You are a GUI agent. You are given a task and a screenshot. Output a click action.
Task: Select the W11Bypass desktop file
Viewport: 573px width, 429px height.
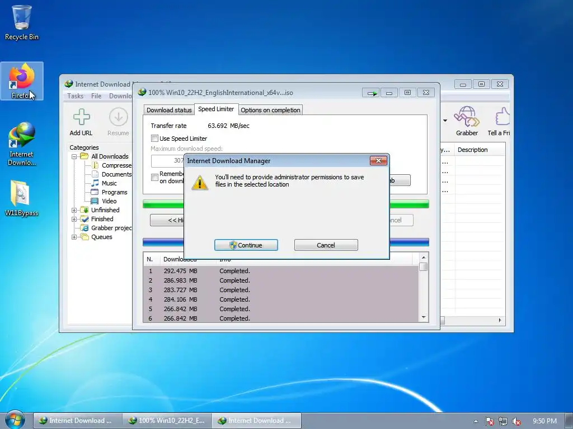pyautogui.click(x=22, y=198)
